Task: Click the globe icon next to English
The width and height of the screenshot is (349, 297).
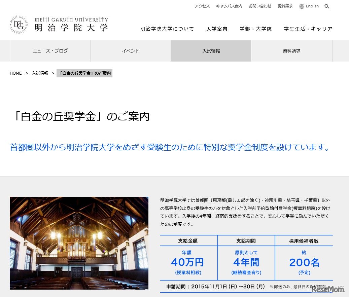Action: coord(302,6)
